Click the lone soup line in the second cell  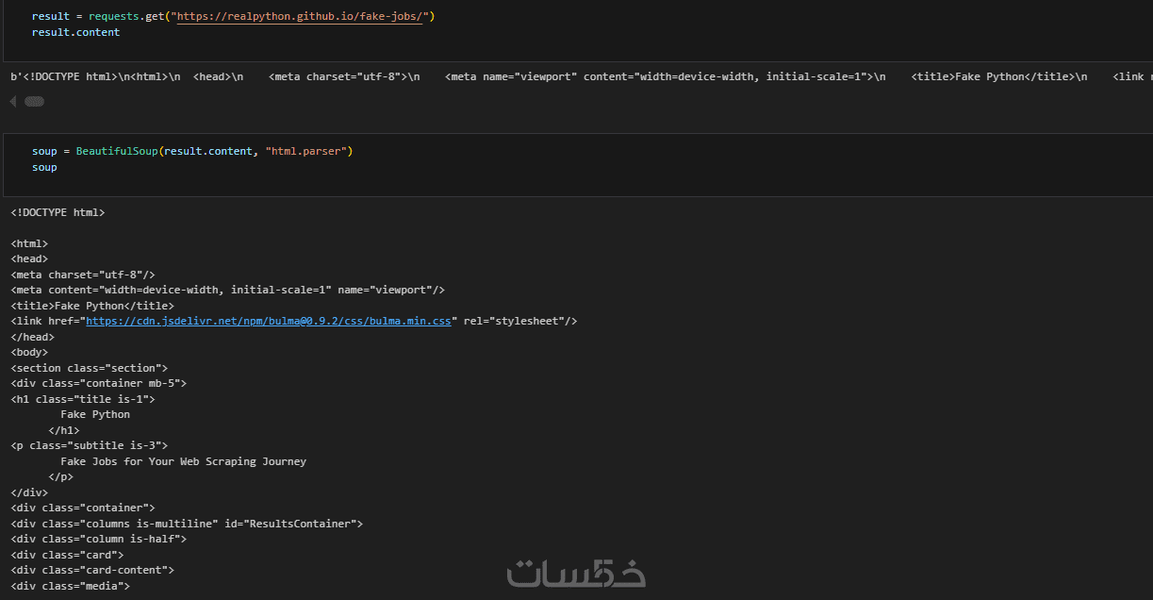pos(44,167)
